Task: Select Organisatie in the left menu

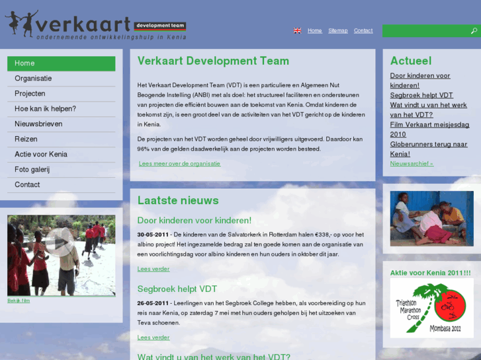Action: point(62,79)
